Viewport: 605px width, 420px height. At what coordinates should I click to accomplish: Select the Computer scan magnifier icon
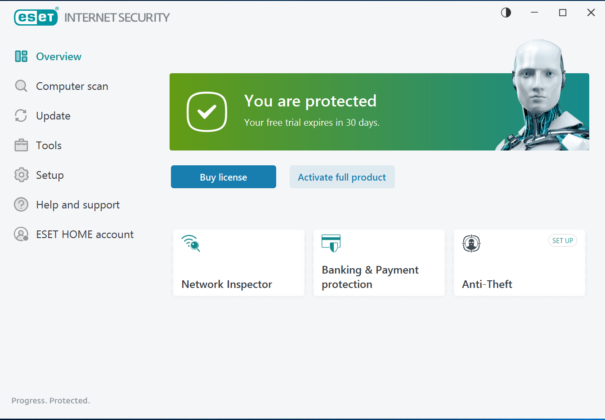tap(21, 86)
